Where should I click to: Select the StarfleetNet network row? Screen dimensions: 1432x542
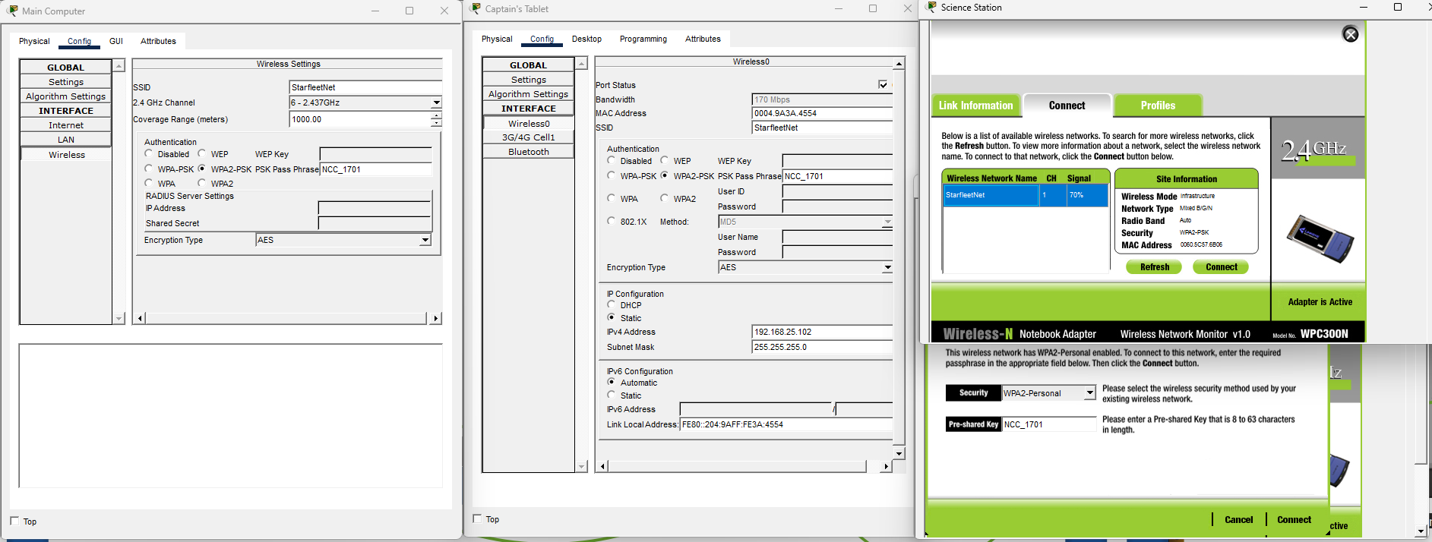coord(1025,195)
